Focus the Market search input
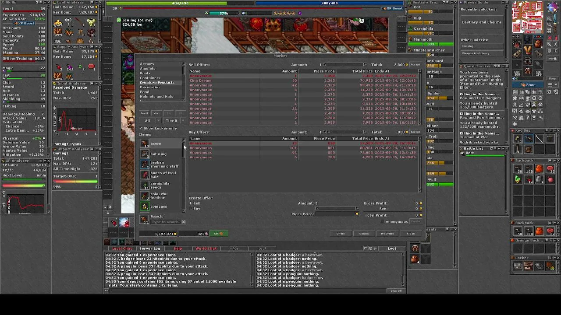The height and width of the screenshot is (315, 561). click(x=165, y=222)
